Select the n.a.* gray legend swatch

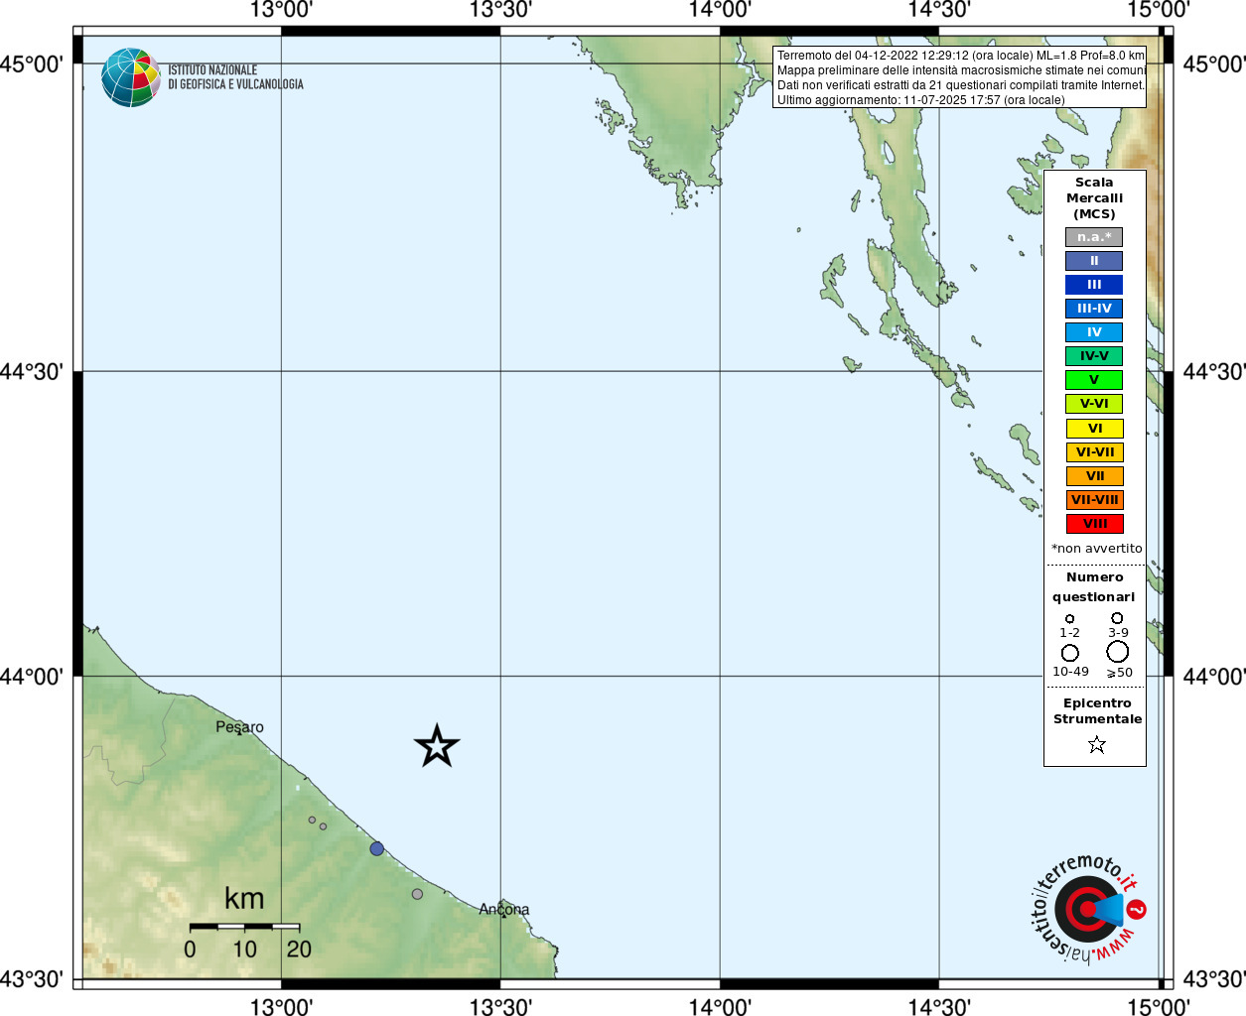pos(1094,237)
